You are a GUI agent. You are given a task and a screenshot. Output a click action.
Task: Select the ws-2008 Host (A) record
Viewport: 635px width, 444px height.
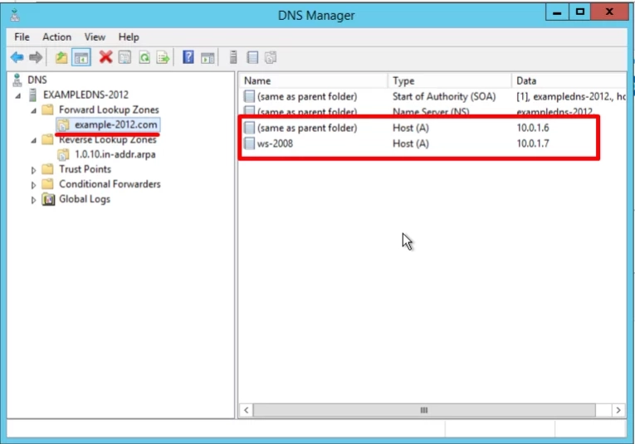275,144
